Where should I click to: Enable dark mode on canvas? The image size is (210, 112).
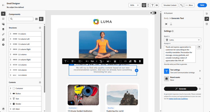(x=155, y=13)
